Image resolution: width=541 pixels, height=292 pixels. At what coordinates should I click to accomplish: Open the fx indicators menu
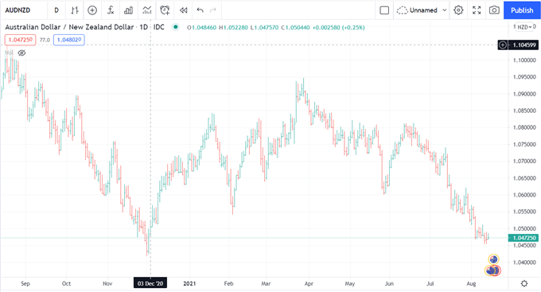coord(111,10)
